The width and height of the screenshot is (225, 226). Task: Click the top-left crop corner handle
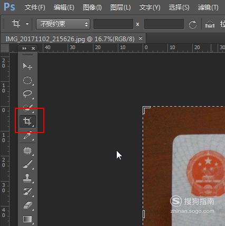pos(146,110)
